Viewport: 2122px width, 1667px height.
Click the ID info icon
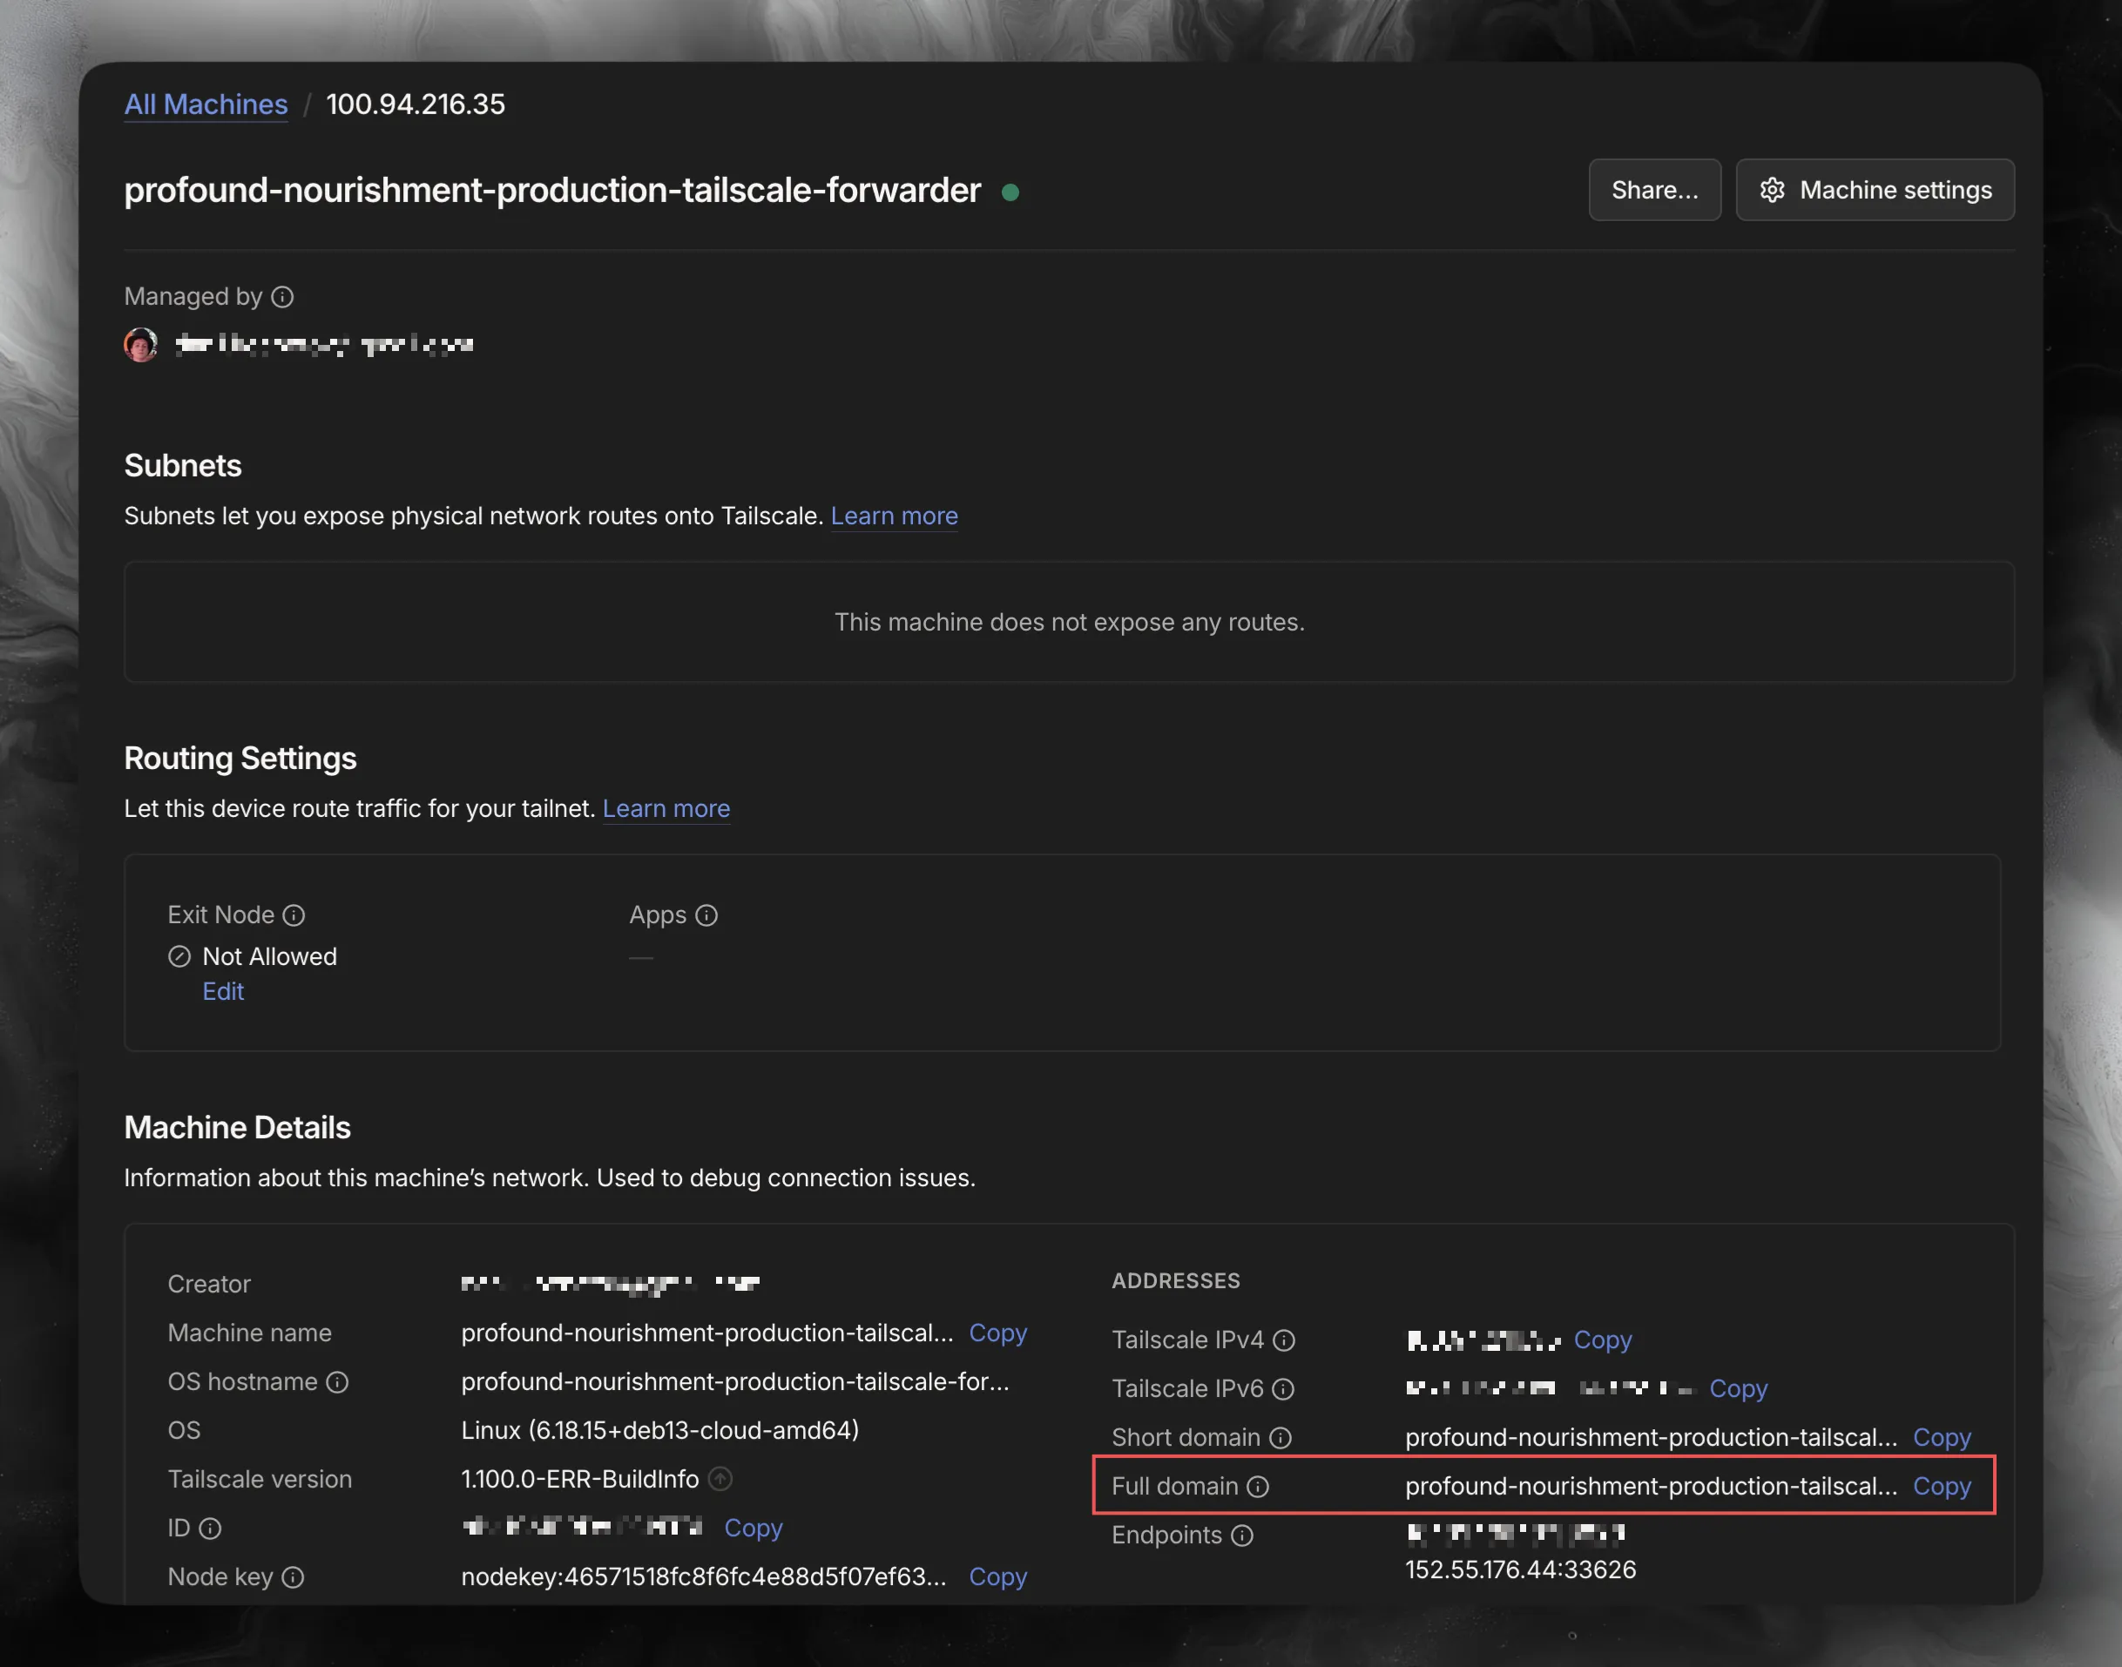[210, 1529]
